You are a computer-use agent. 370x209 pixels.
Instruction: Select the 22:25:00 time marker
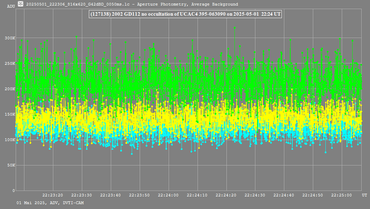coord(341,195)
